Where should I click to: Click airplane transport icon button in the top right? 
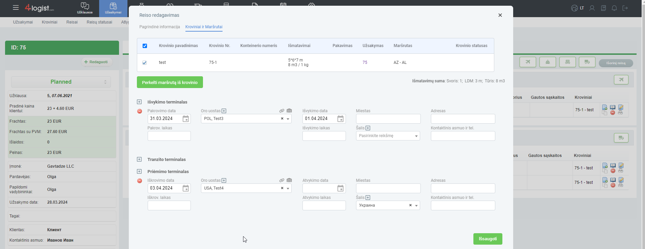[528, 62]
